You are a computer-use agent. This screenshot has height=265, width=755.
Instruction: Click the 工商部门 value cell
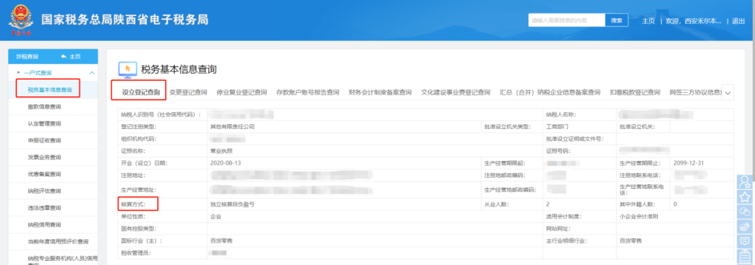click(558, 127)
